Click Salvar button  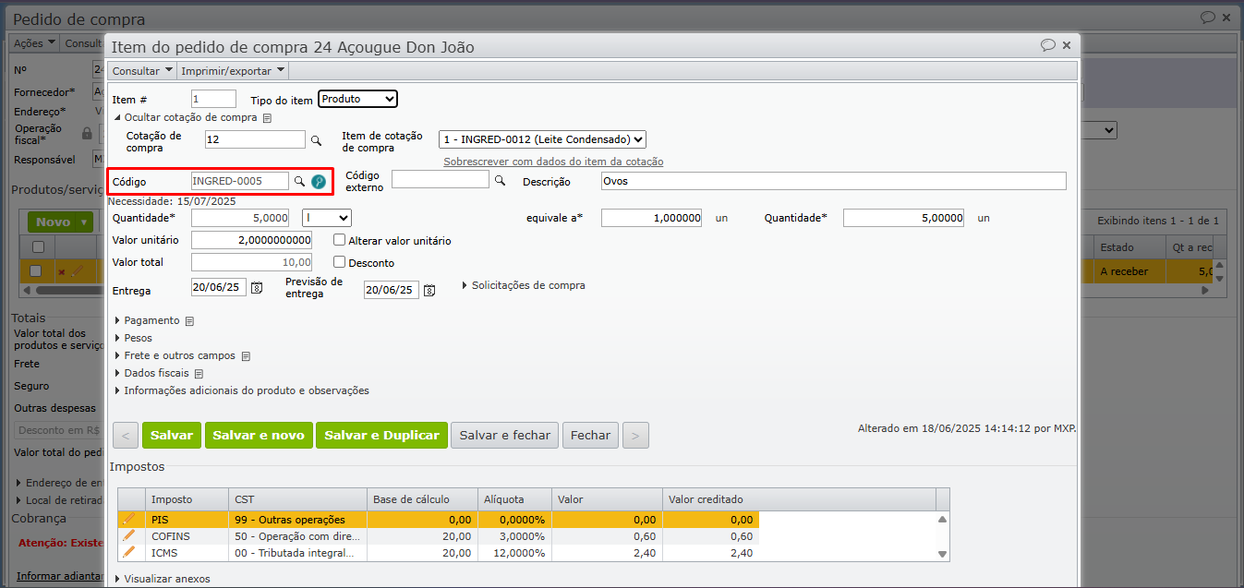pyautogui.click(x=172, y=435)
